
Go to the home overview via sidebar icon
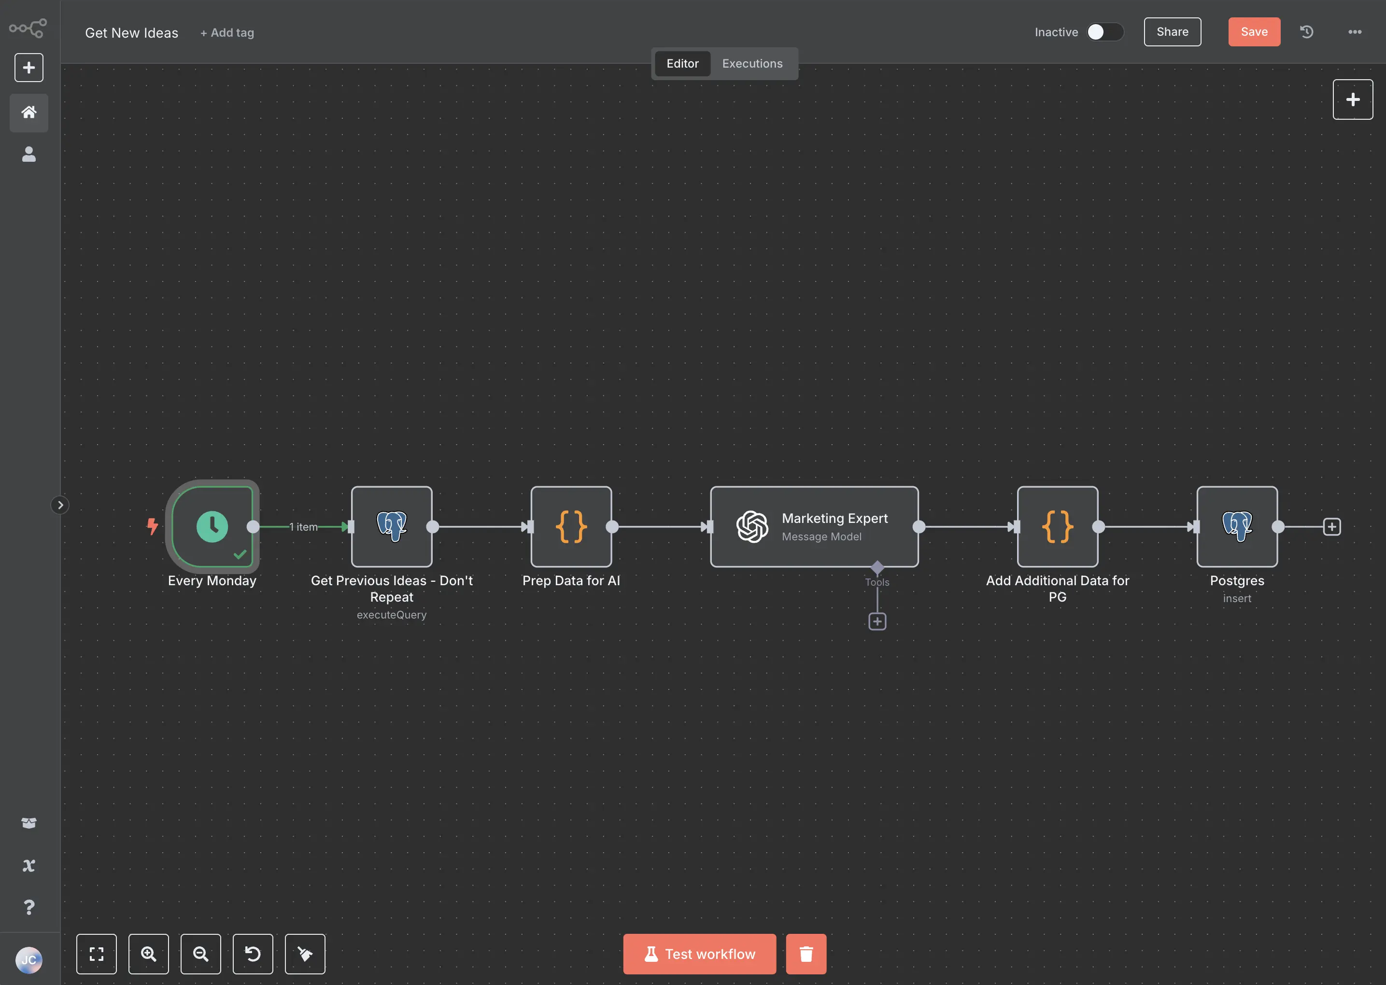click(x=28, y=113)
